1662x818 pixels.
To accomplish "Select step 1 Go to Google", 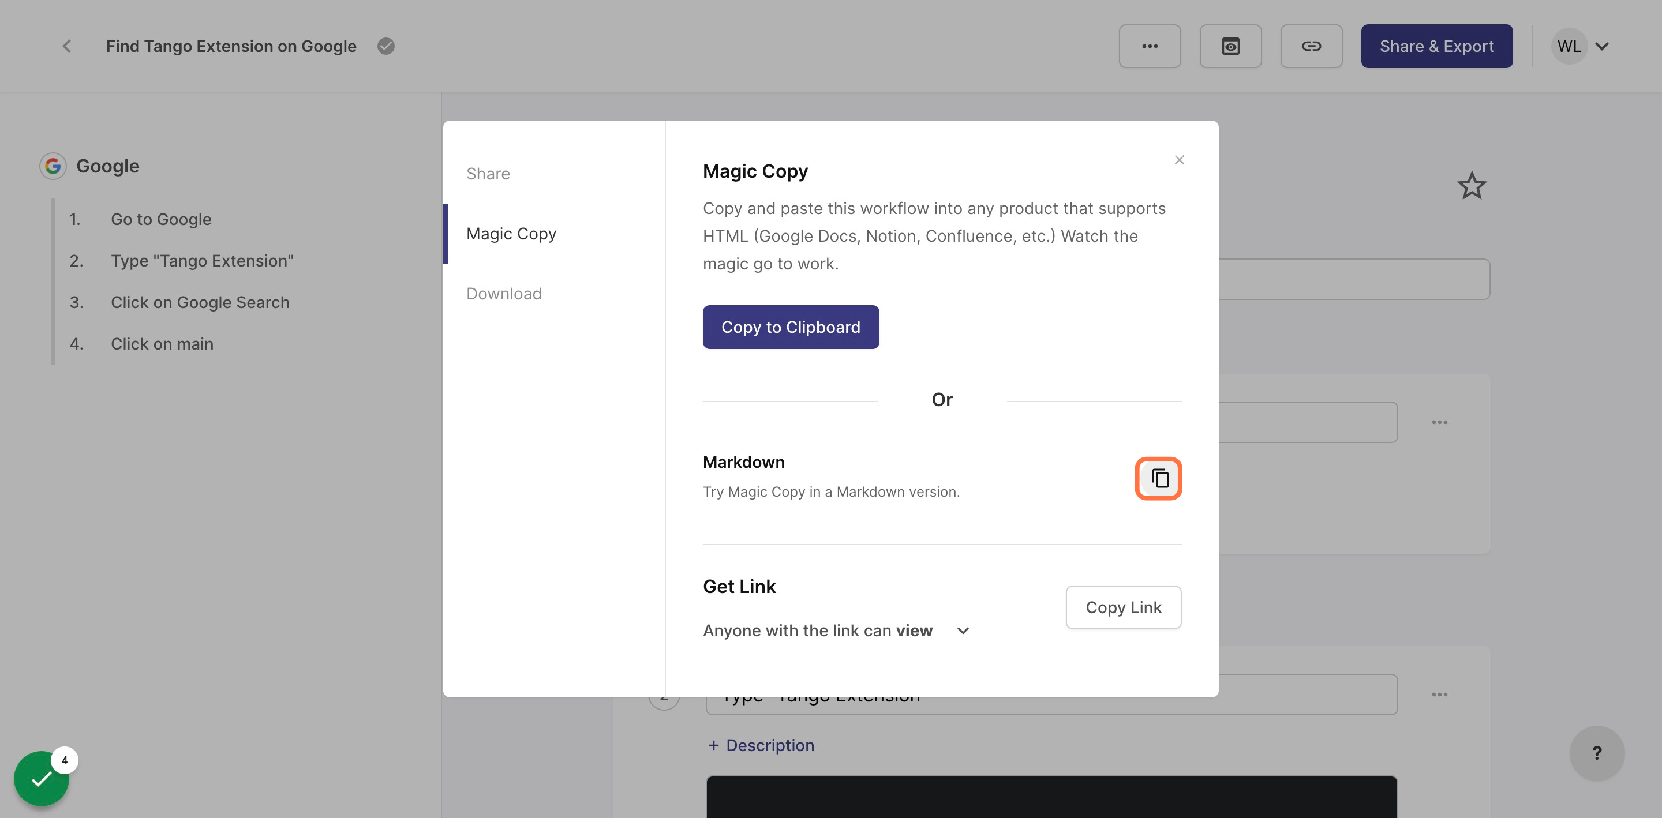I will [x=160, y=219].
